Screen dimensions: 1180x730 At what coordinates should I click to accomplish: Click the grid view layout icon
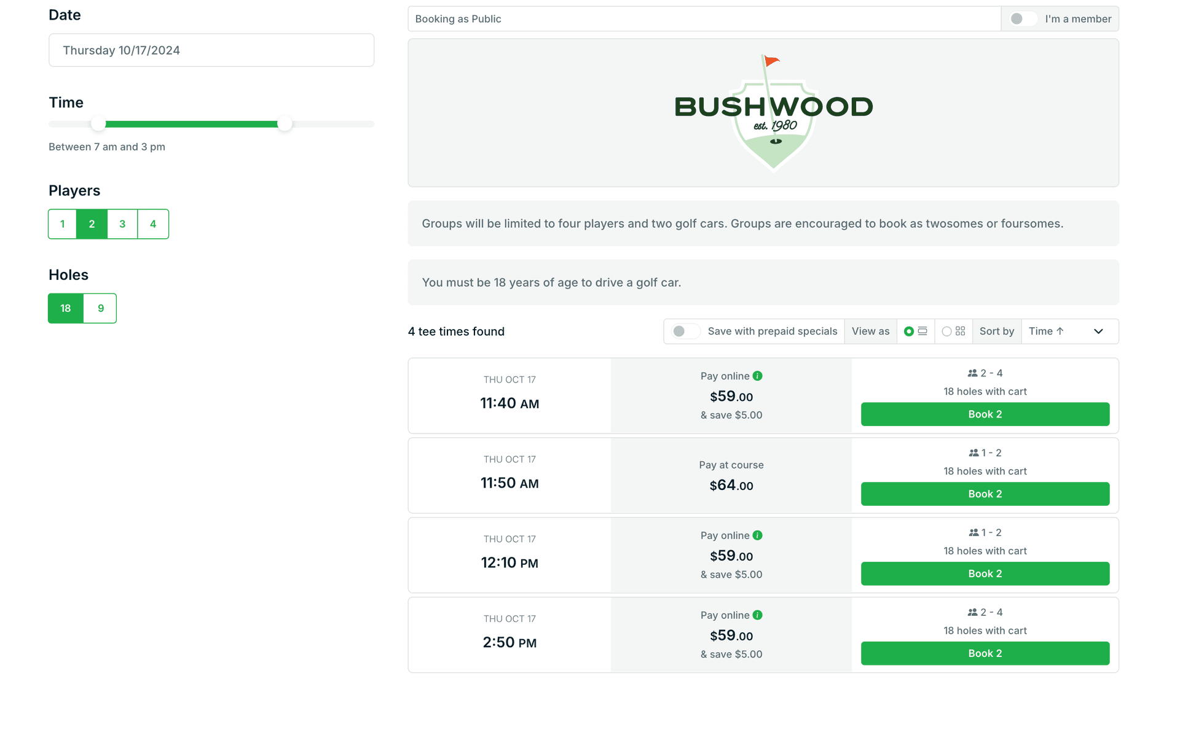pyautogui.click(x=960, y=331)
